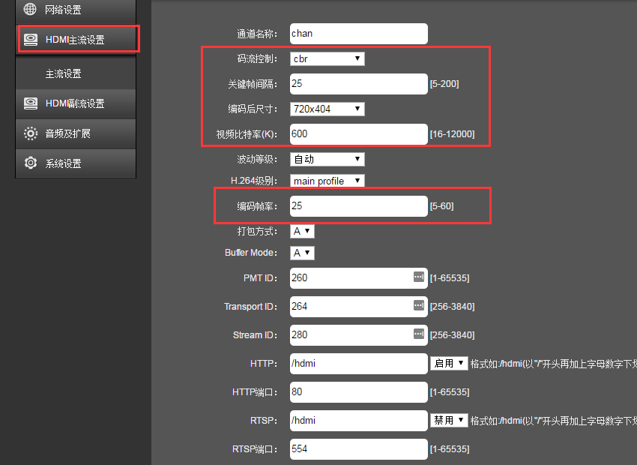Screen dimensions: 637x465
Task: Click the 通道名称 chan input field
Action: pyautogui.click(x=358, y=34)
